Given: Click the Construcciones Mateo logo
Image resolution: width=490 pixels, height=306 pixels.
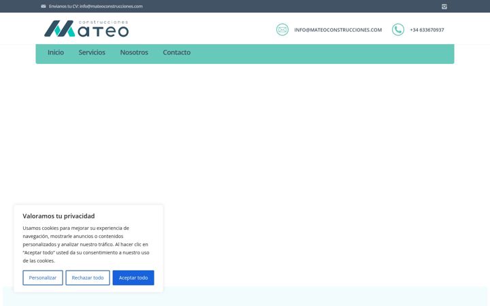Looking at the screenshot, I should click(x=86, y=29).
